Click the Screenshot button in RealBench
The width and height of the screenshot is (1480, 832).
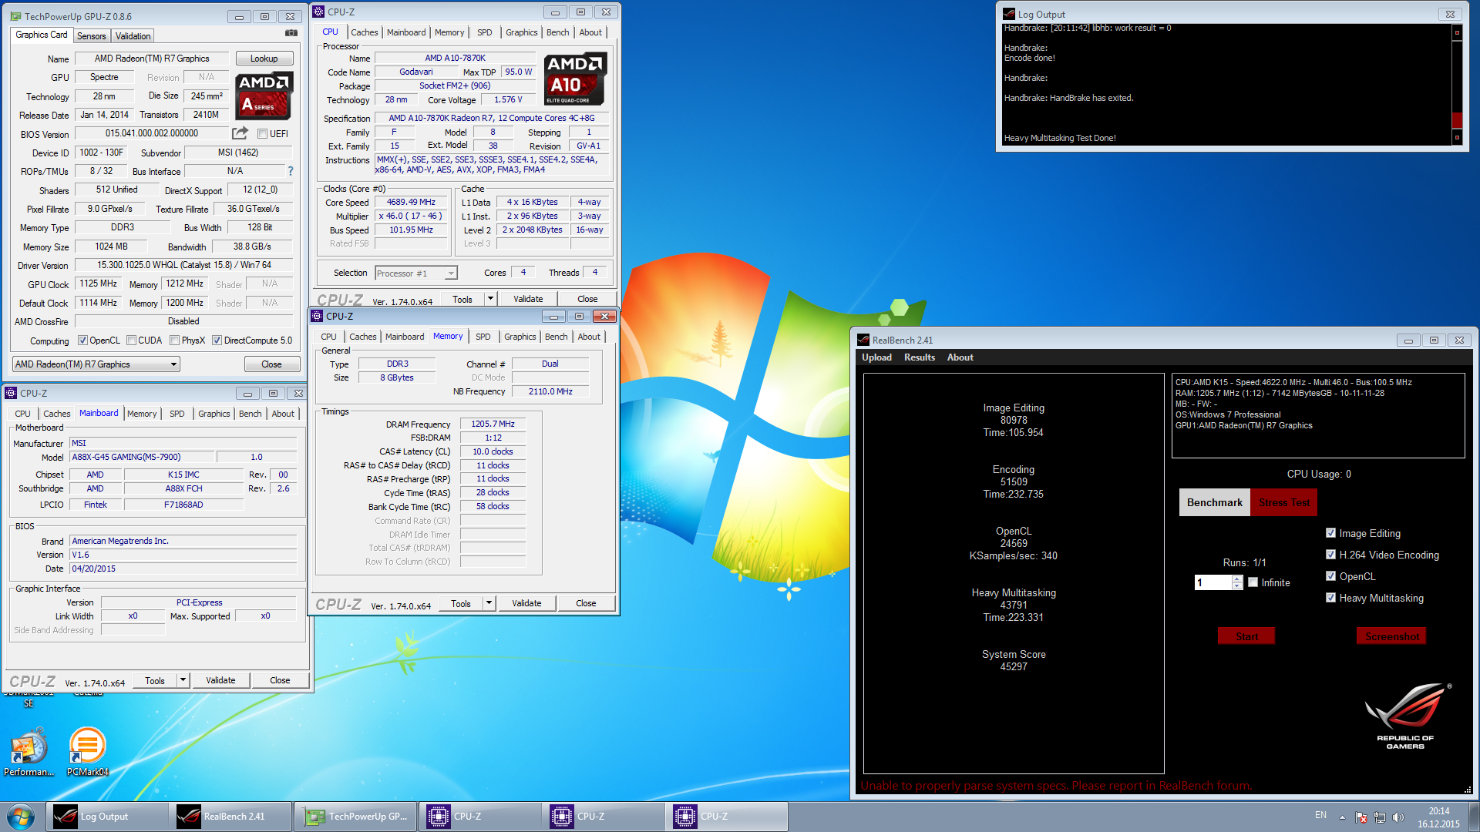point(1392,636)
